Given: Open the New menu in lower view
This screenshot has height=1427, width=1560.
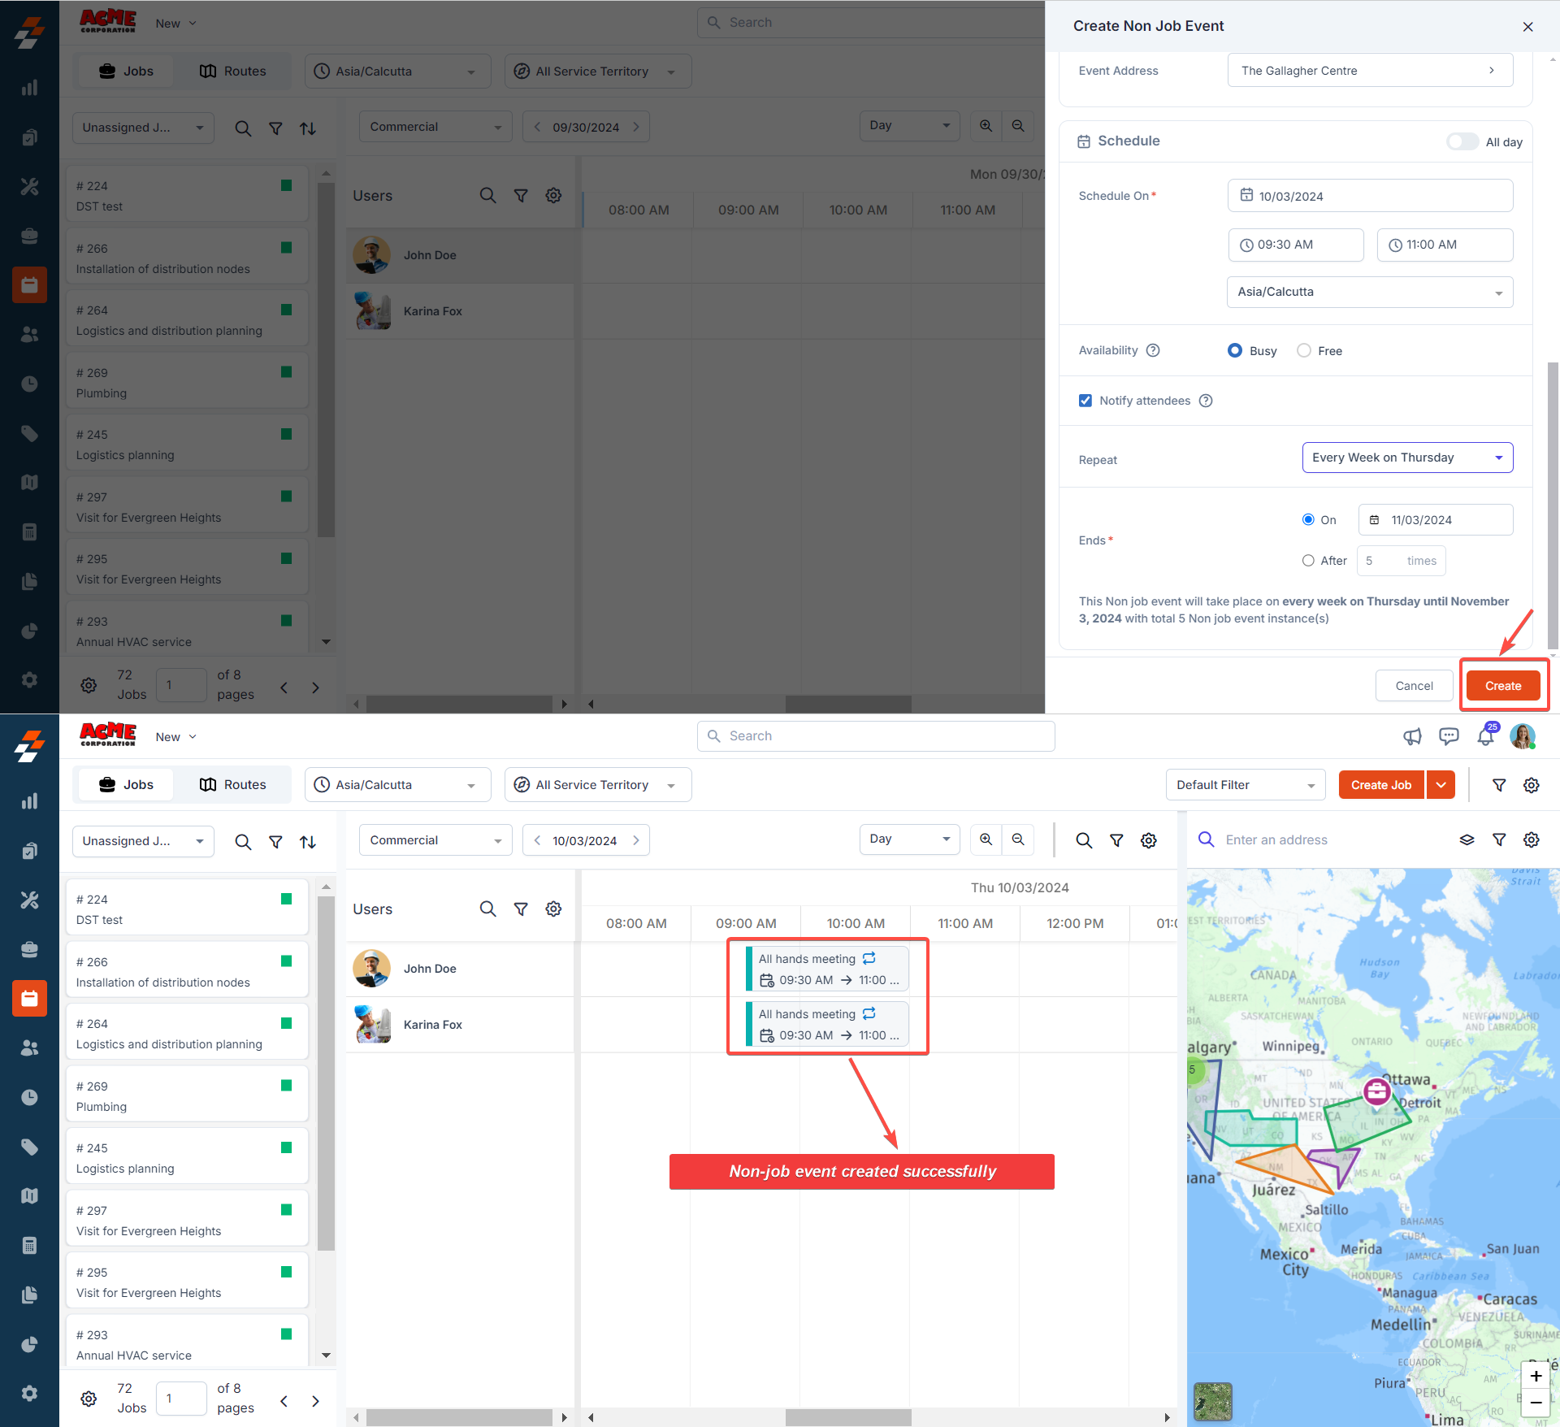Looking at the screenshot, I should pyautogui.click(x=175, y=737).
